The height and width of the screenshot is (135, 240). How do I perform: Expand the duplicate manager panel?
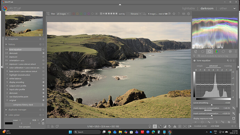pos(6,110)
